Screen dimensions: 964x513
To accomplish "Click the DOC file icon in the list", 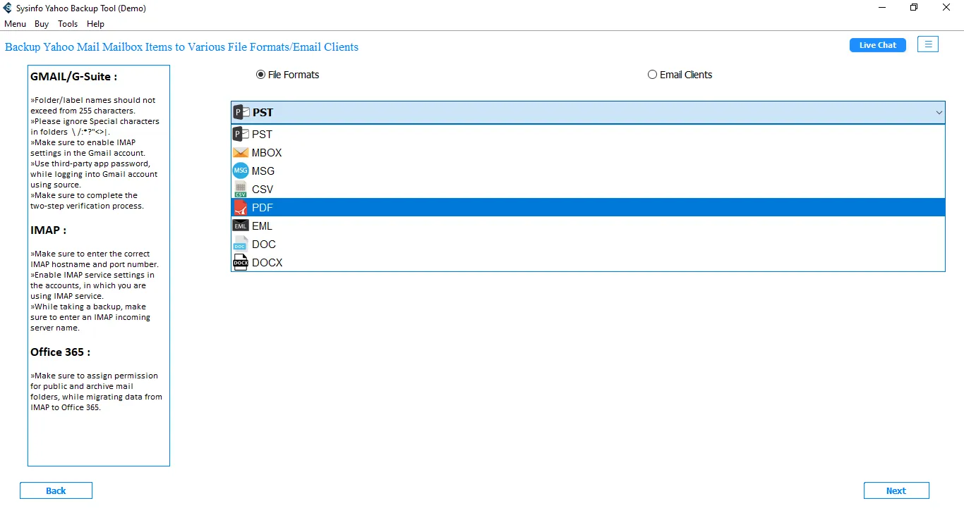I will point(241,245).
